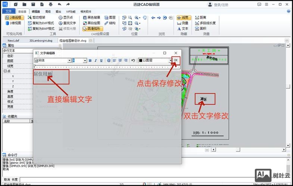Click the new file icon in title bar
The width and height of the screenshot is (293, 186).
pos(16,4)
